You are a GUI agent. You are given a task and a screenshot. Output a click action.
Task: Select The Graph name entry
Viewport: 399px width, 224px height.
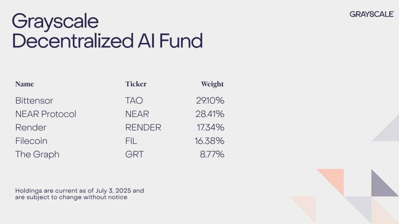click(x=37, y=154)
